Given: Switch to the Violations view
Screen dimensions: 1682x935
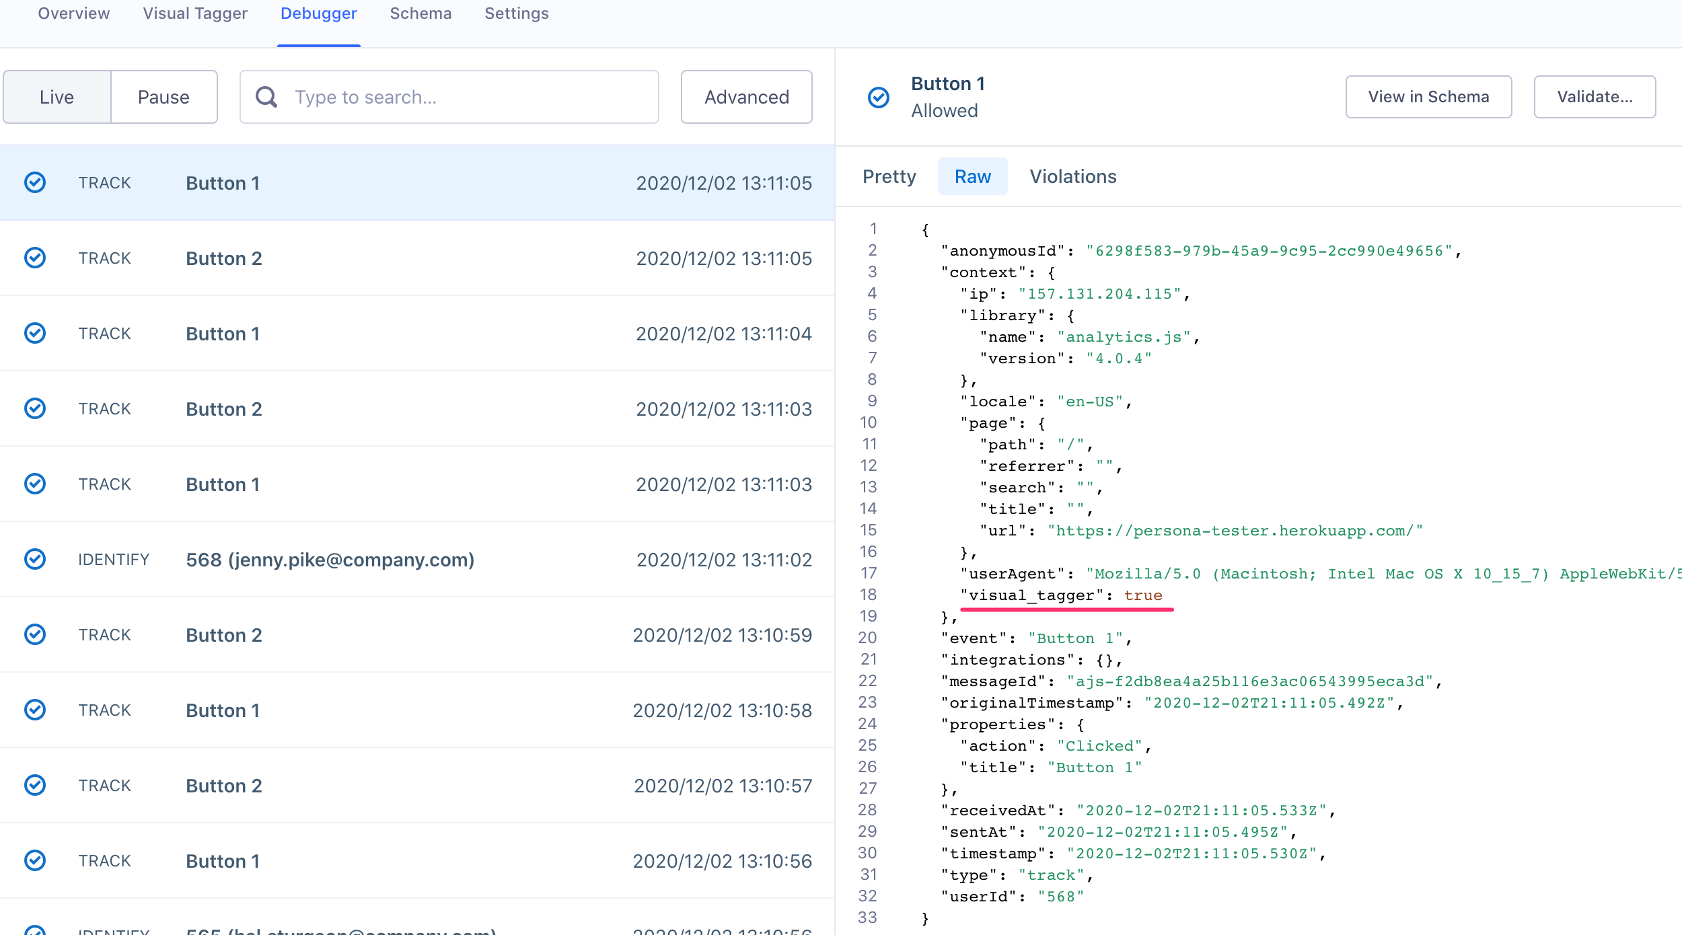Looking at the screenshot, I should (x=1072, y=176).
